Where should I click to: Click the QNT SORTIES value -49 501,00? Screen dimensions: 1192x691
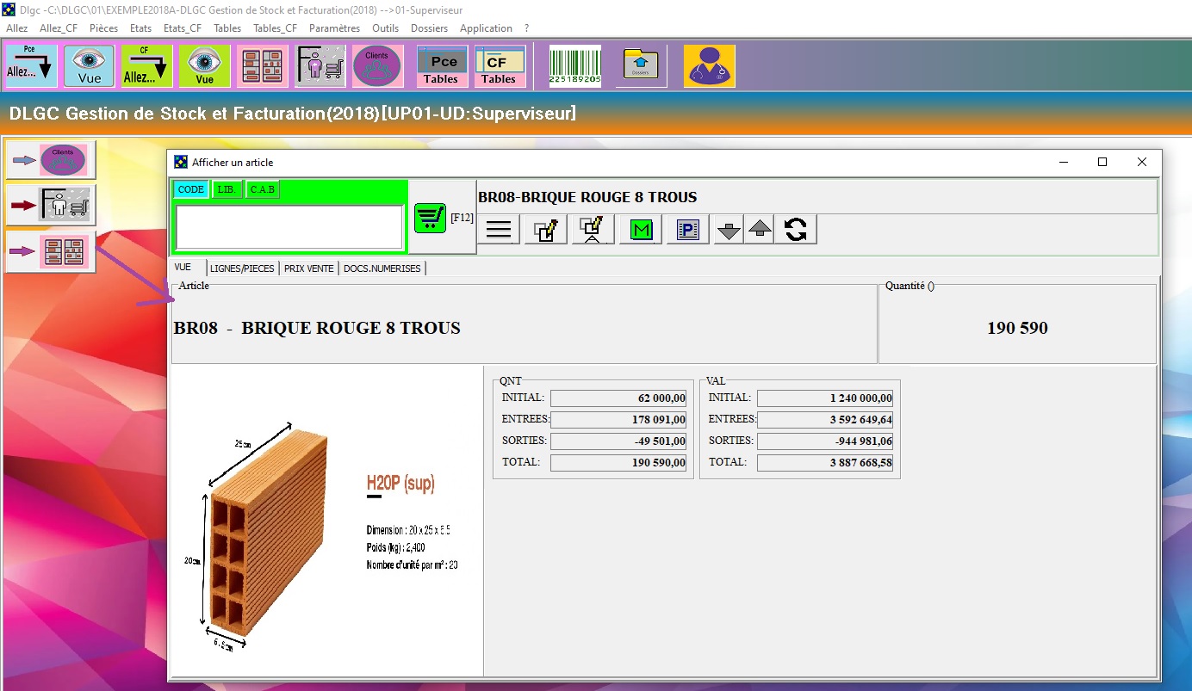(x=618, y=441)
